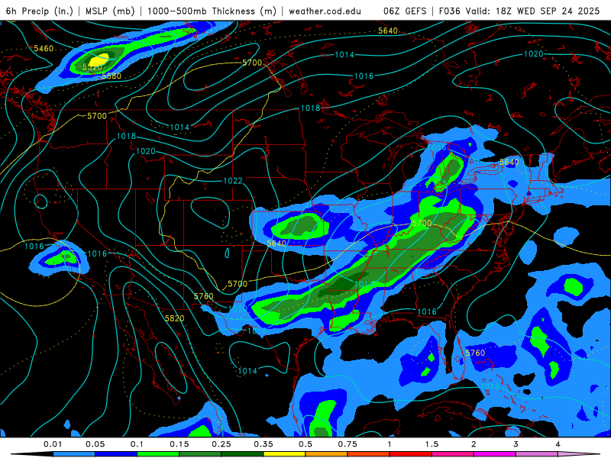Click the 0.75 legend value
The width and height of the screenshot is (611, 458).
[x=348, y=444]
